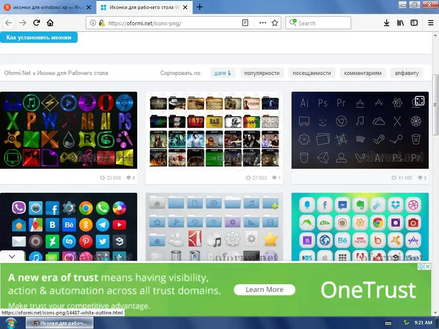Open the colorful metallic icons pack thumbnail

click(x=69, y=130)
